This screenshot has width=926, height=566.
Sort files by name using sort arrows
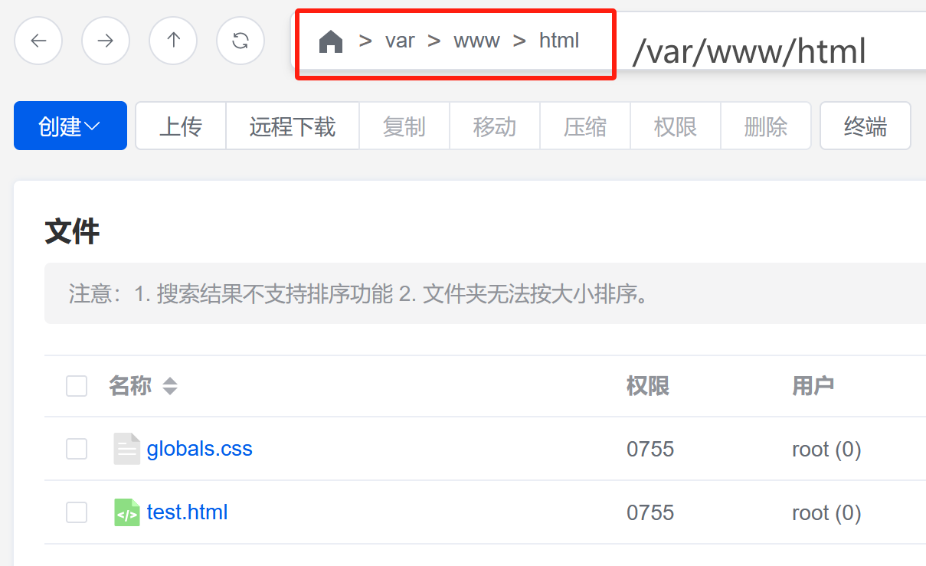pos(170,386)
